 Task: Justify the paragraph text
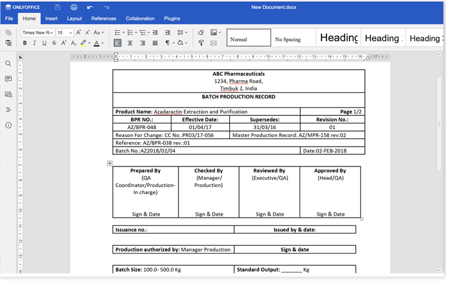click(x=155, y=43)
